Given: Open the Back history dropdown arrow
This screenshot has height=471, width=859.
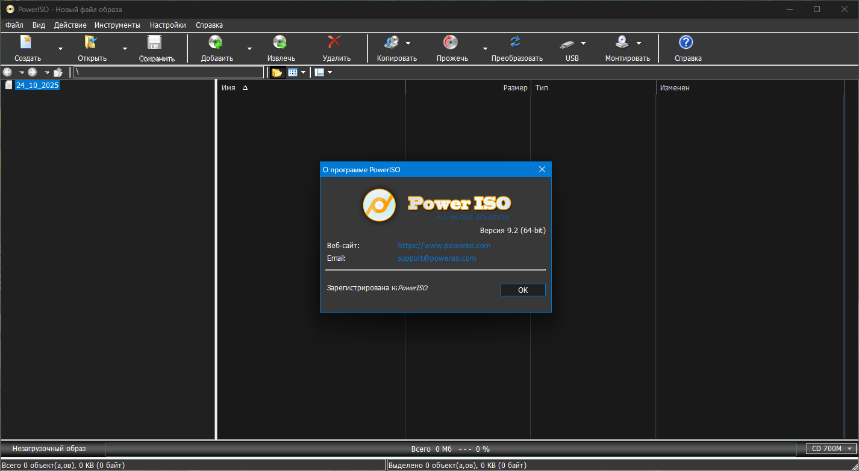Looking at the screenshot, I should [22, 73].
